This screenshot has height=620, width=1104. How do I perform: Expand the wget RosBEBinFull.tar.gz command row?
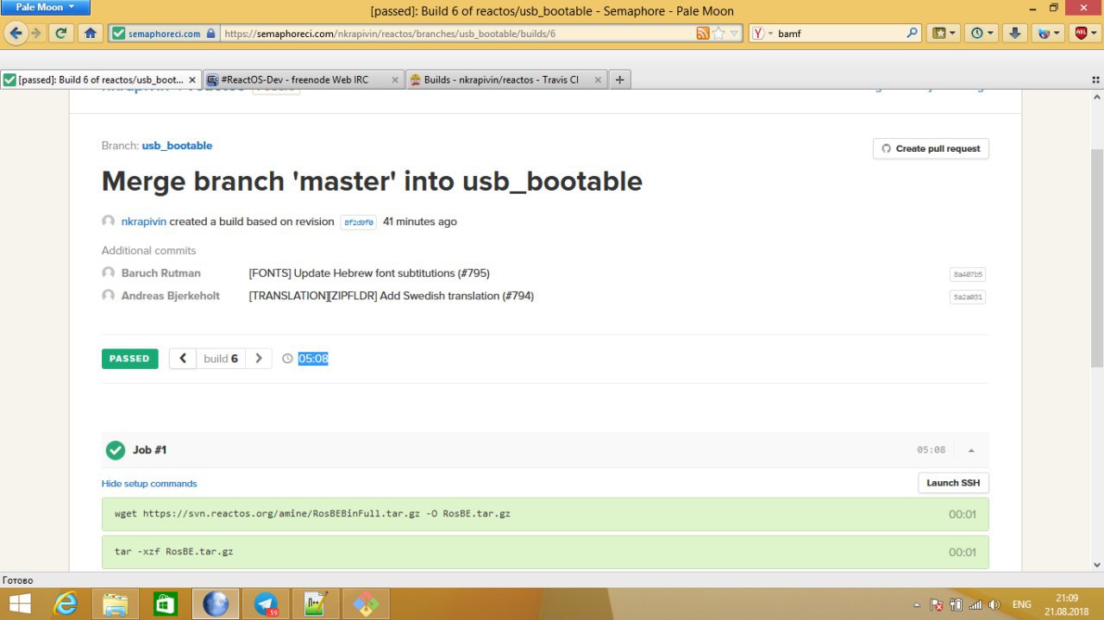(x=545, y=514)
